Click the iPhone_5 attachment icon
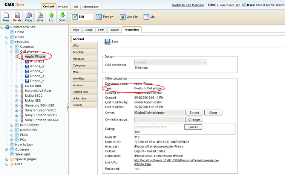Viewport: 285px width, 175px height. coord(27,81)
